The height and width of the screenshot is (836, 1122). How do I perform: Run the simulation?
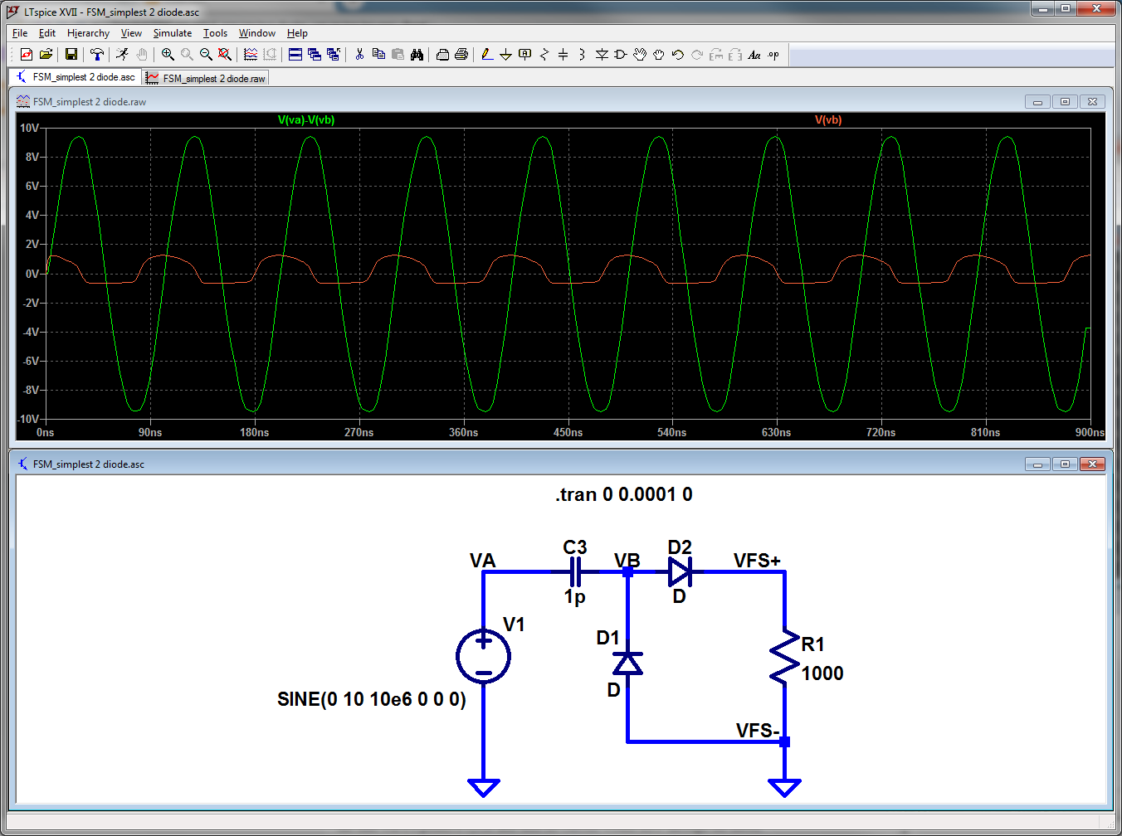point(122,54)
